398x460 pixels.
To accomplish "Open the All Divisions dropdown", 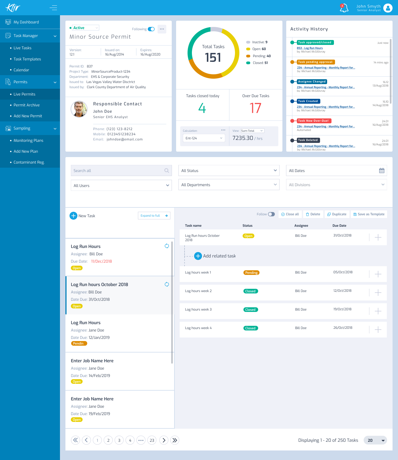I will (x=337, y=185).
